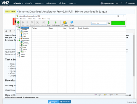Open the Thành viên link in header
Image resolution: width=137 pixels, height=104 pixels.
click(51, 4)
